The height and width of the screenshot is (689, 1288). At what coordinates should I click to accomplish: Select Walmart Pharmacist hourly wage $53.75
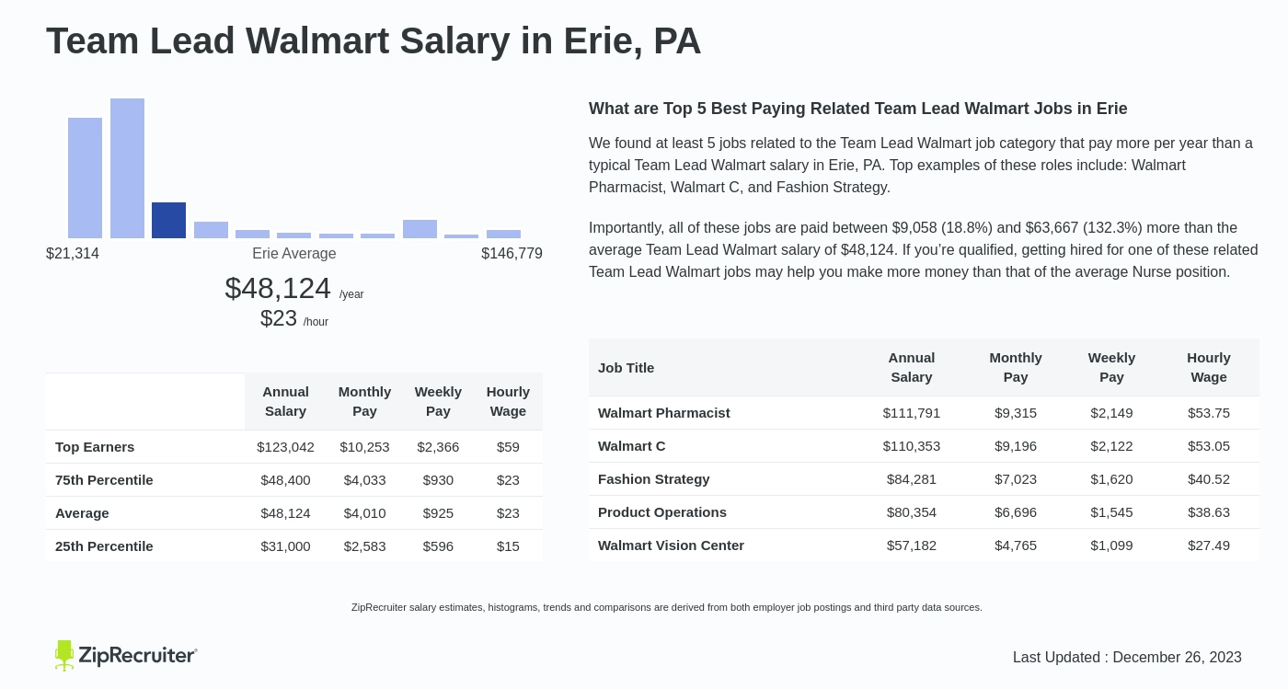coord(1209,412)
